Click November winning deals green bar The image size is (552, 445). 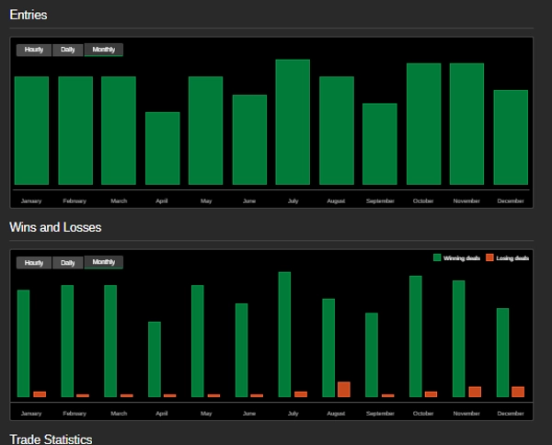459,338
